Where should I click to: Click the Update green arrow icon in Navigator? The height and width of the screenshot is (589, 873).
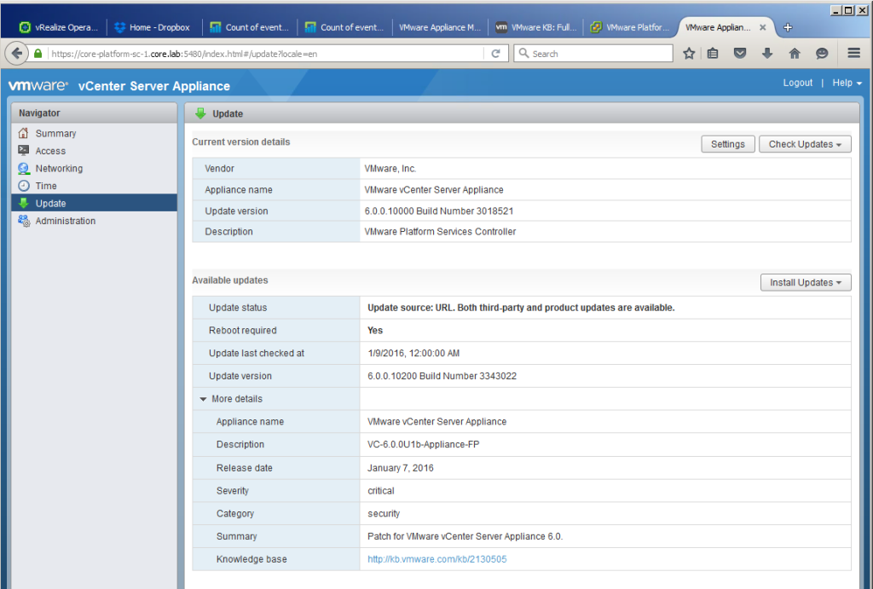tap(23, 203)
